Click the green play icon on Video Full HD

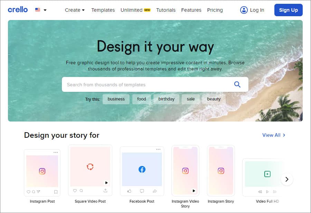[267, 174]
